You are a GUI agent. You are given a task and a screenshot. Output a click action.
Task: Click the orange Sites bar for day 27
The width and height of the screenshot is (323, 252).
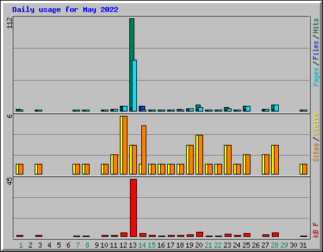point(267,164)
